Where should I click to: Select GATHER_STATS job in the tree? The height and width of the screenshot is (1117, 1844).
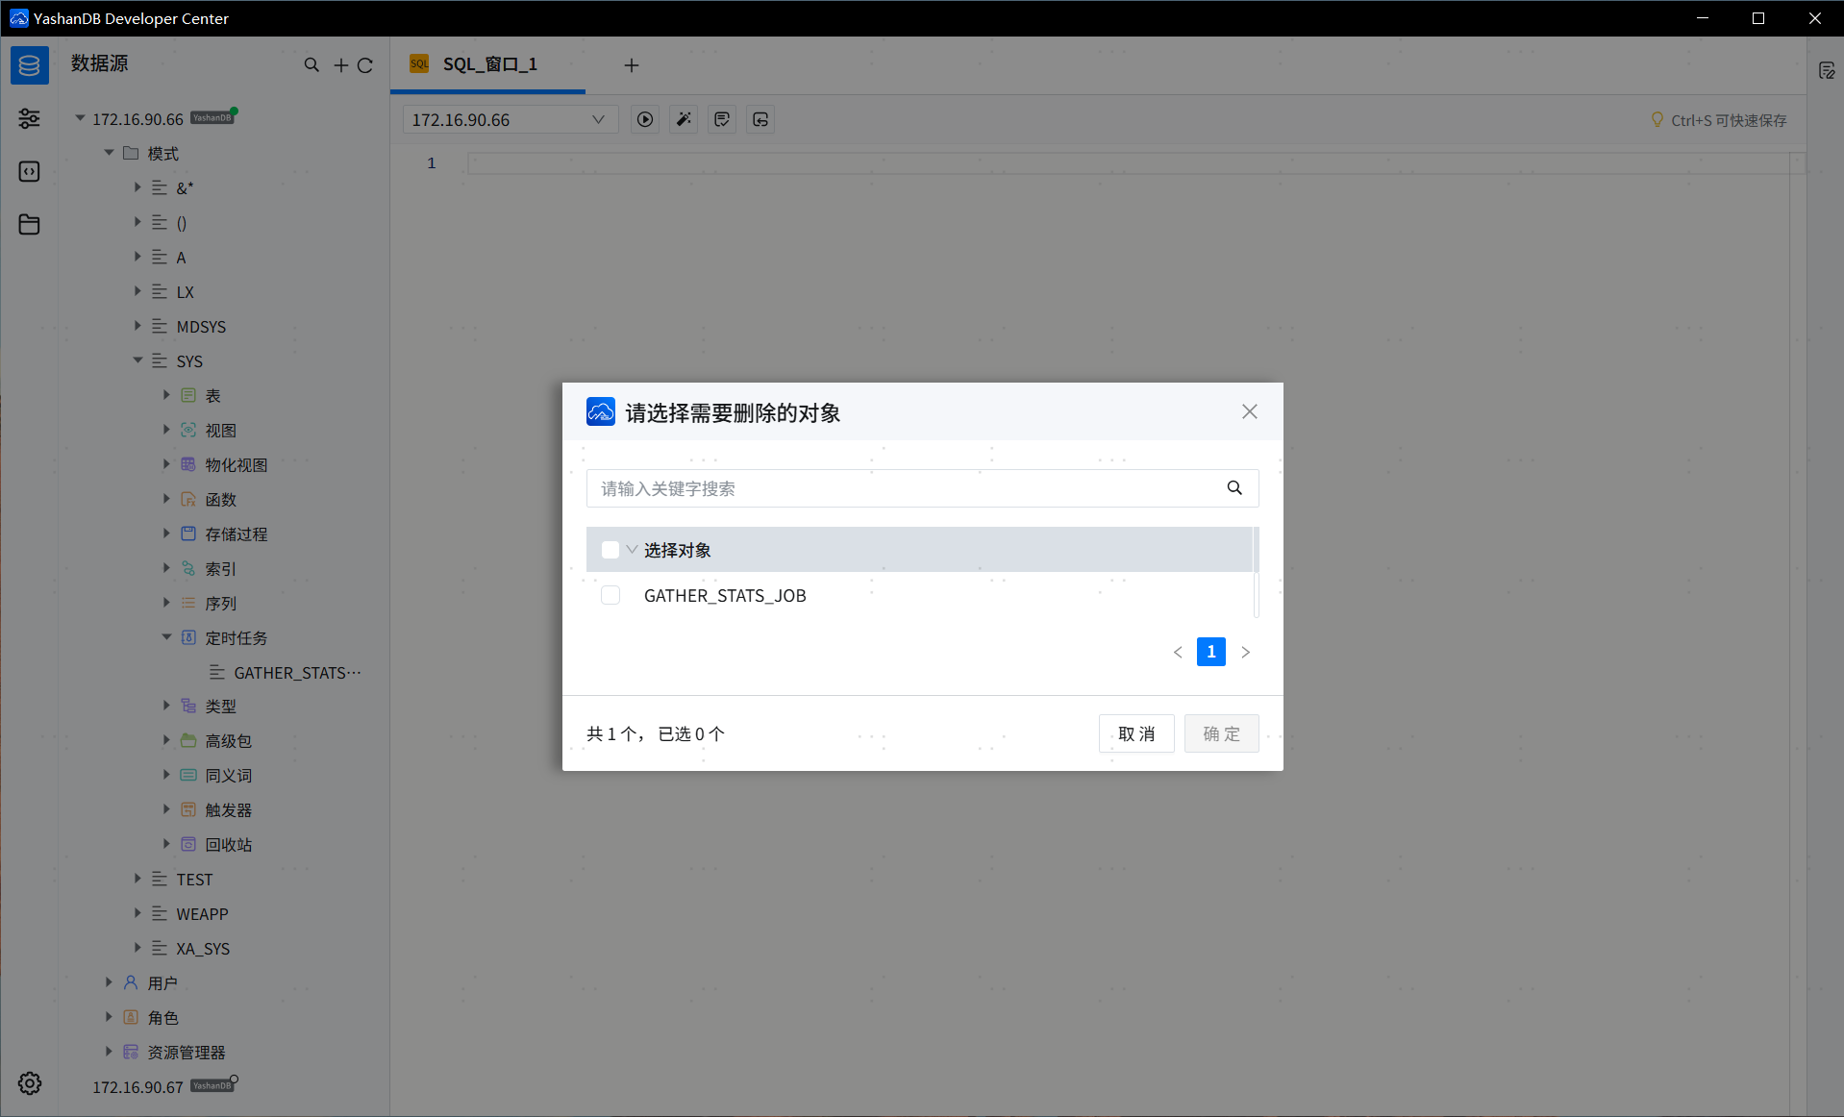pos(297,672)
